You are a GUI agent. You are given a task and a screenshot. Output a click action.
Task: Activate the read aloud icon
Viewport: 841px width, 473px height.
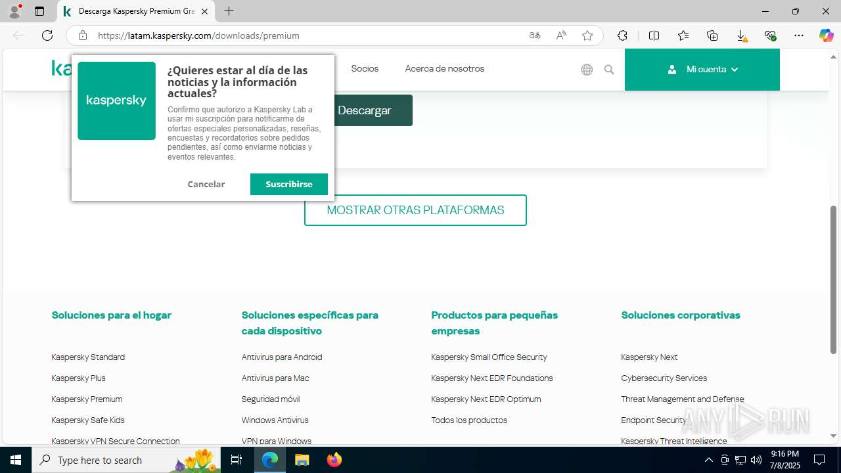(561, 35)
